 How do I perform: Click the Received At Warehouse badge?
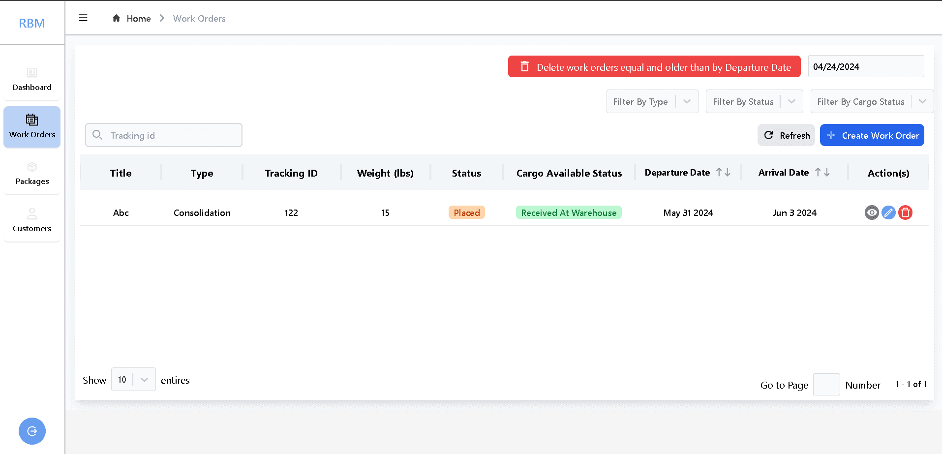click(x=569, y=212)
